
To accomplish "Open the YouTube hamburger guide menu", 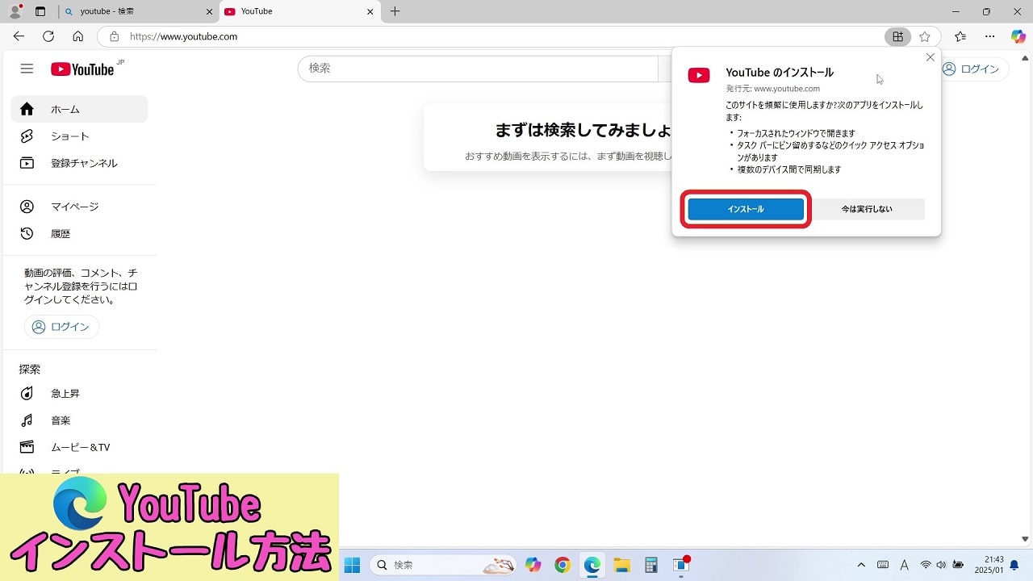I will click(27, 69).
